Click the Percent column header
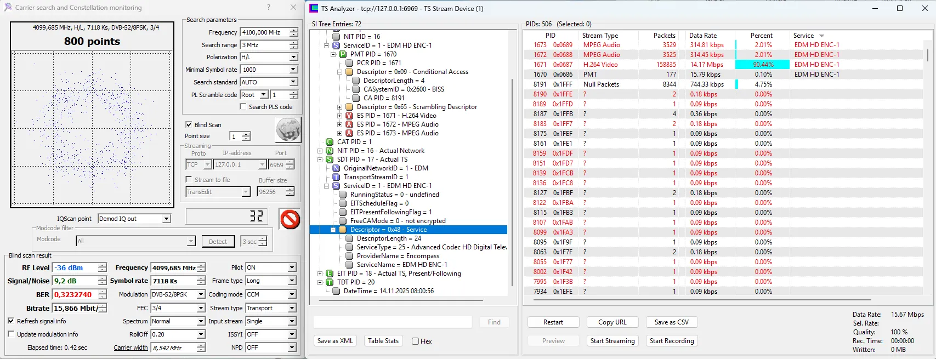Image resolution: width=936 pixels, height=359 pixels. [761, 36]
